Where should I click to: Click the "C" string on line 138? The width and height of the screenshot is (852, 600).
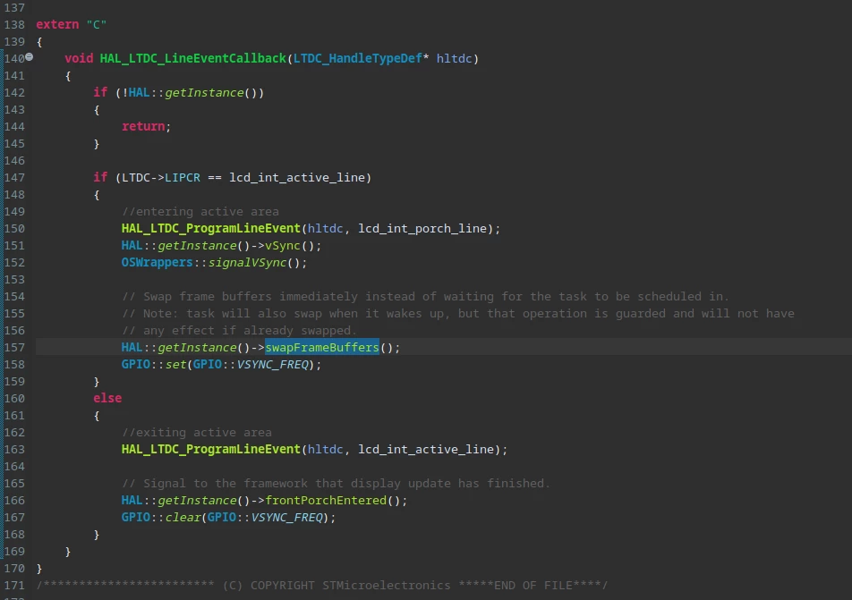point(96,24)
